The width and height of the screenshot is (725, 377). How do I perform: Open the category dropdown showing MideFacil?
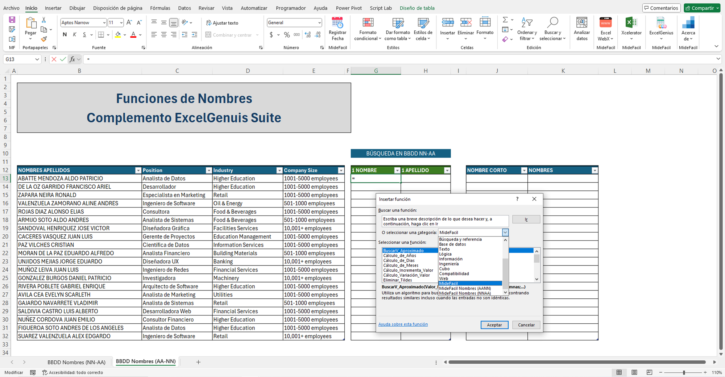(x=505, y=233)
